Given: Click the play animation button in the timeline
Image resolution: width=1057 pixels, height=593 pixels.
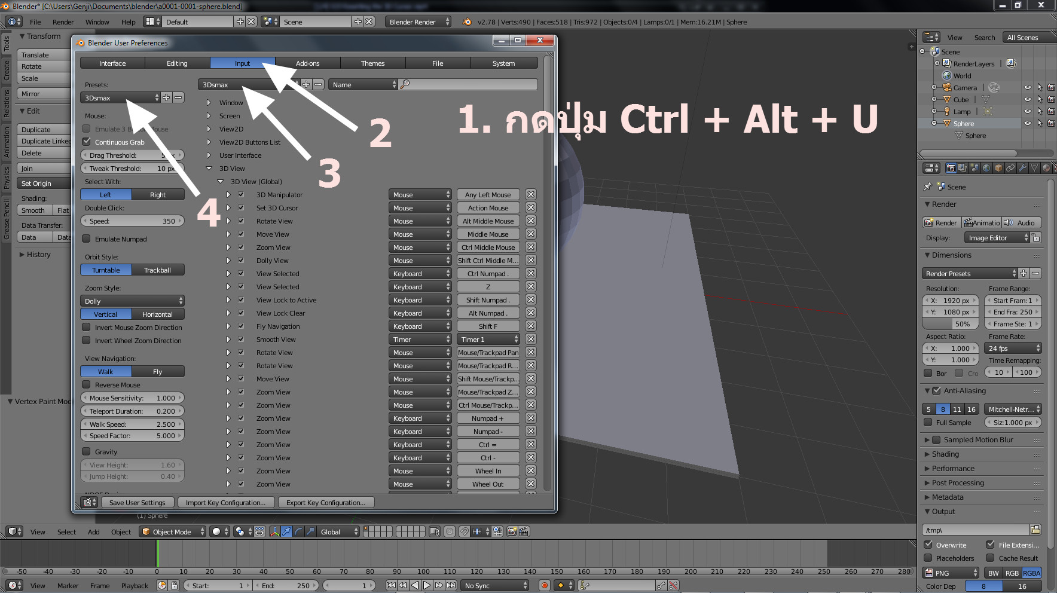Looking at the screenshot, I should [x=427, y=585].
